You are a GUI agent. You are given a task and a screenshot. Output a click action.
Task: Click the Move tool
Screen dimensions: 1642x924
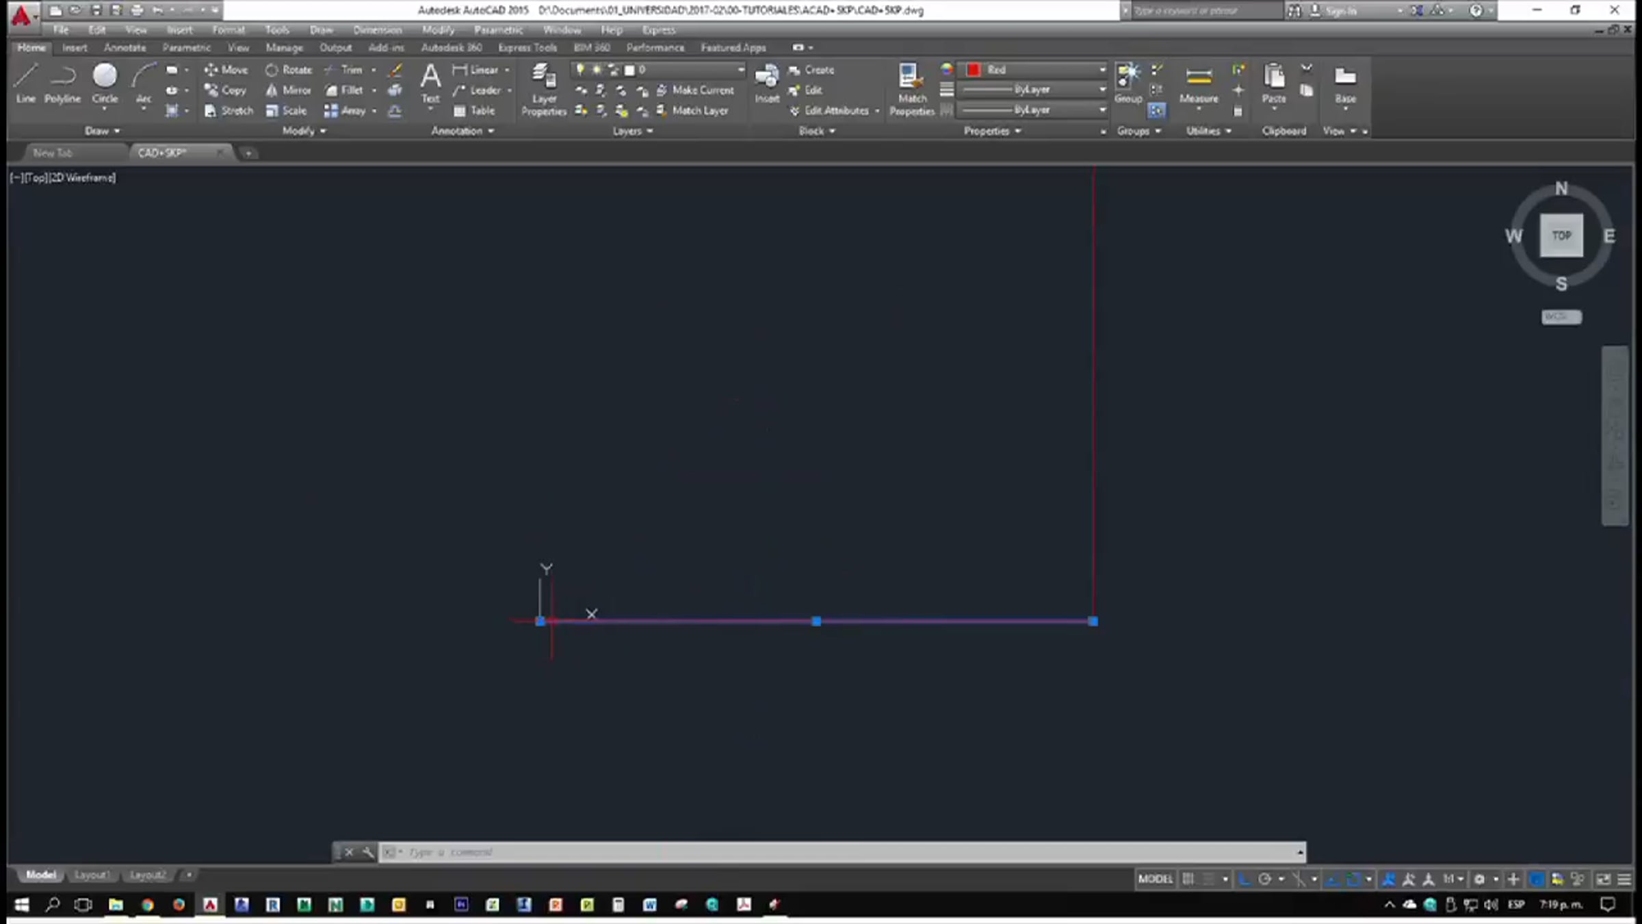click(x=226, y=70)
